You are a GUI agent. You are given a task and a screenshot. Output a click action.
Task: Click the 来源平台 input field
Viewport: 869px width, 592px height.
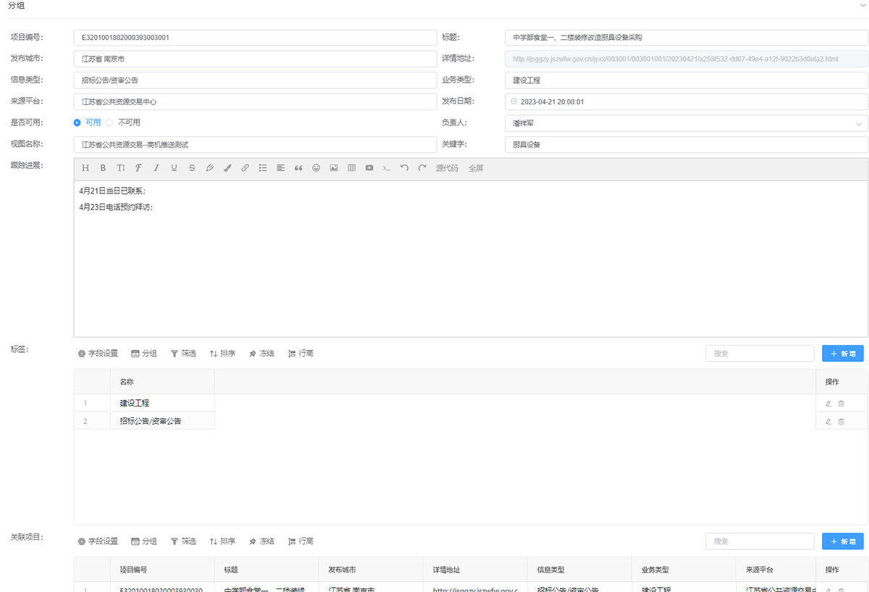point(255,102)
